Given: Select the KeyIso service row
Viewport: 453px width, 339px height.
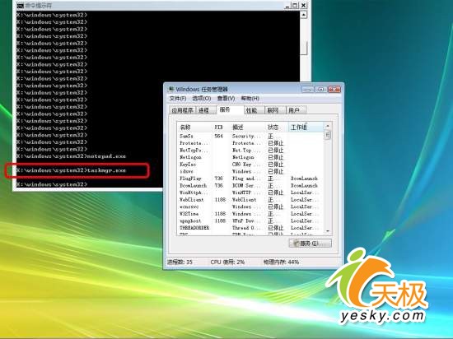Looking at the screenshot, I should (250, 165).
